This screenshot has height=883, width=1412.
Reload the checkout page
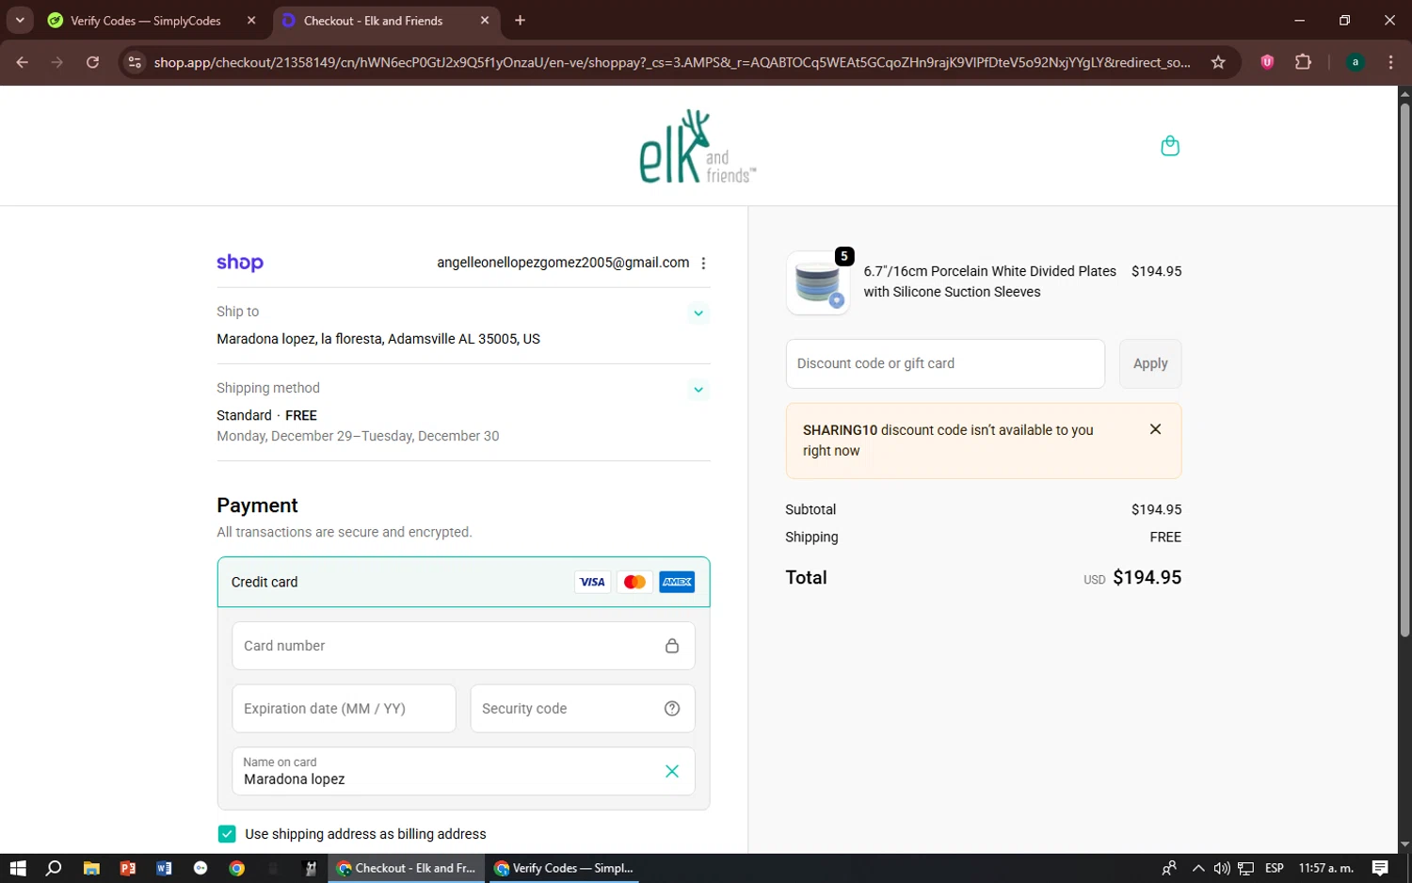point(92,62)
